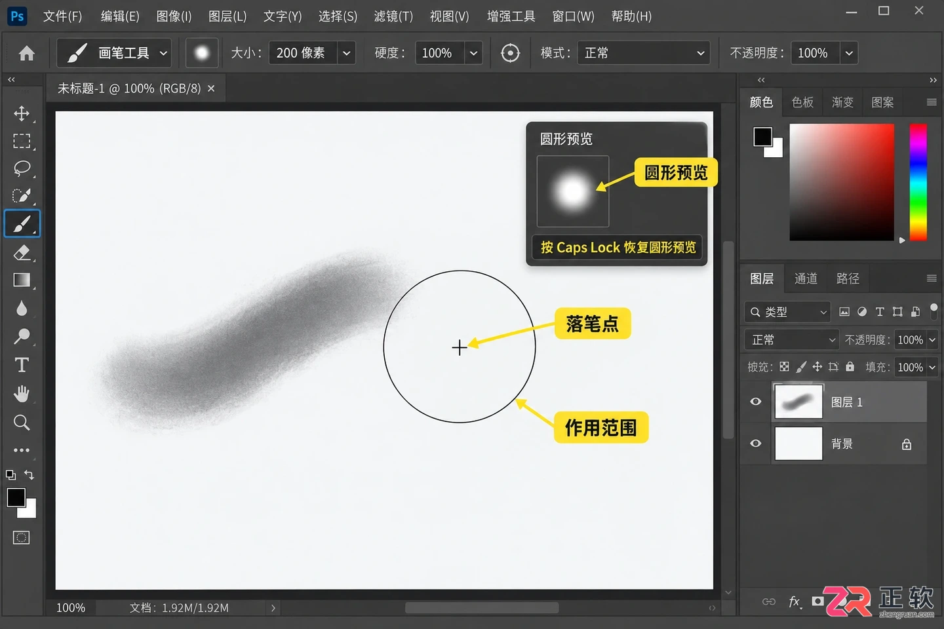Select the Dodge tool

pos(22,336)
